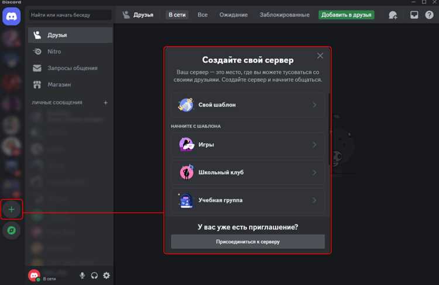Click the new group DM icon

tap(393, 15)
